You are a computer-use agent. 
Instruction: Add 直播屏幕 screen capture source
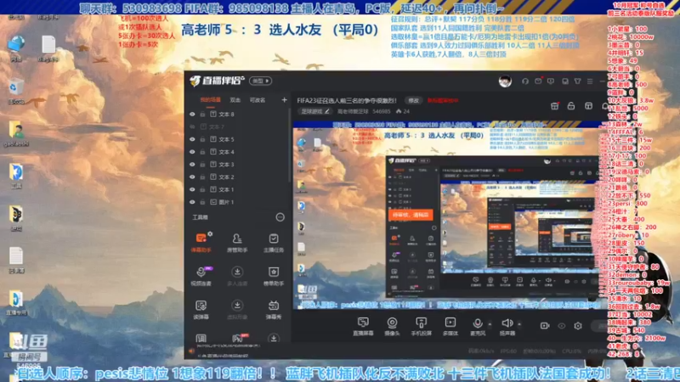pyautogui.click(x=363, y=326)
